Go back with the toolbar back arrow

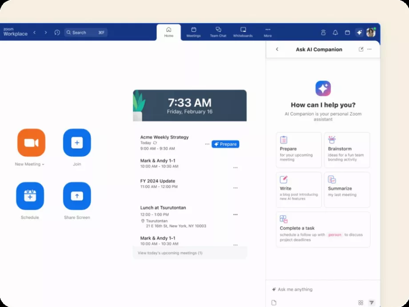coord(34,32)
